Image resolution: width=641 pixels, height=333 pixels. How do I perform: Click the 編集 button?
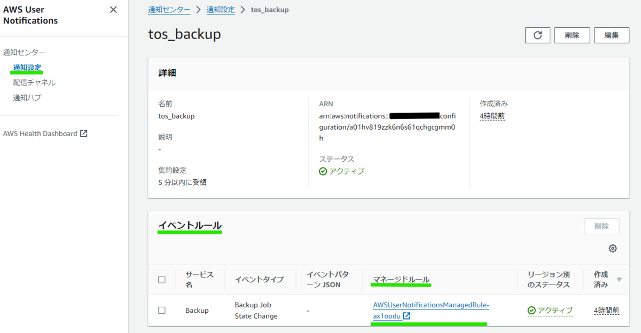pyautogui.click(x=612, y=35)
